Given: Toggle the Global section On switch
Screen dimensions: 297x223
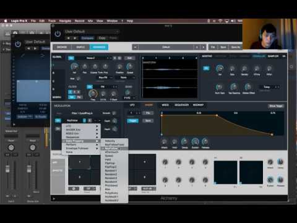Looking at the screenshot, I should tap(71, 58).
